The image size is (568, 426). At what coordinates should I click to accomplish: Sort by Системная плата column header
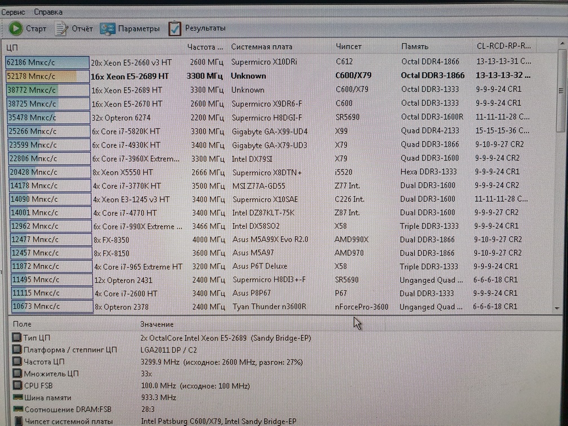point(261,47)
